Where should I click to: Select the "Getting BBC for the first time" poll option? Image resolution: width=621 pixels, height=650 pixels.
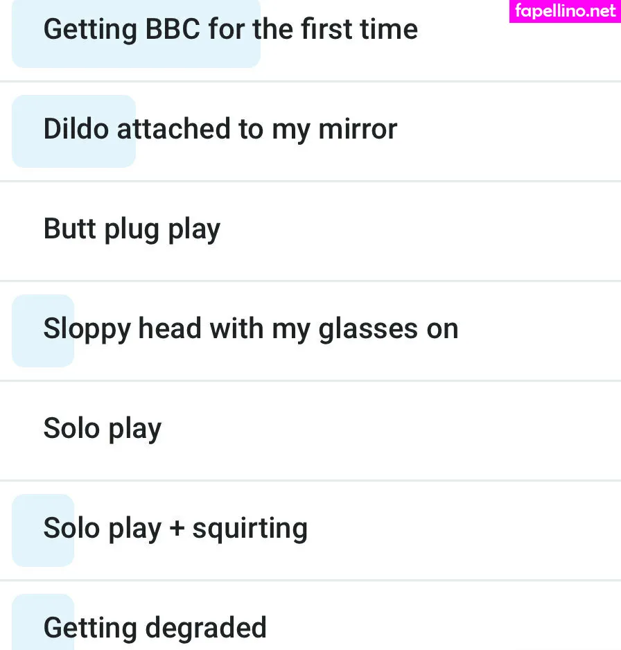click(310, 30)
